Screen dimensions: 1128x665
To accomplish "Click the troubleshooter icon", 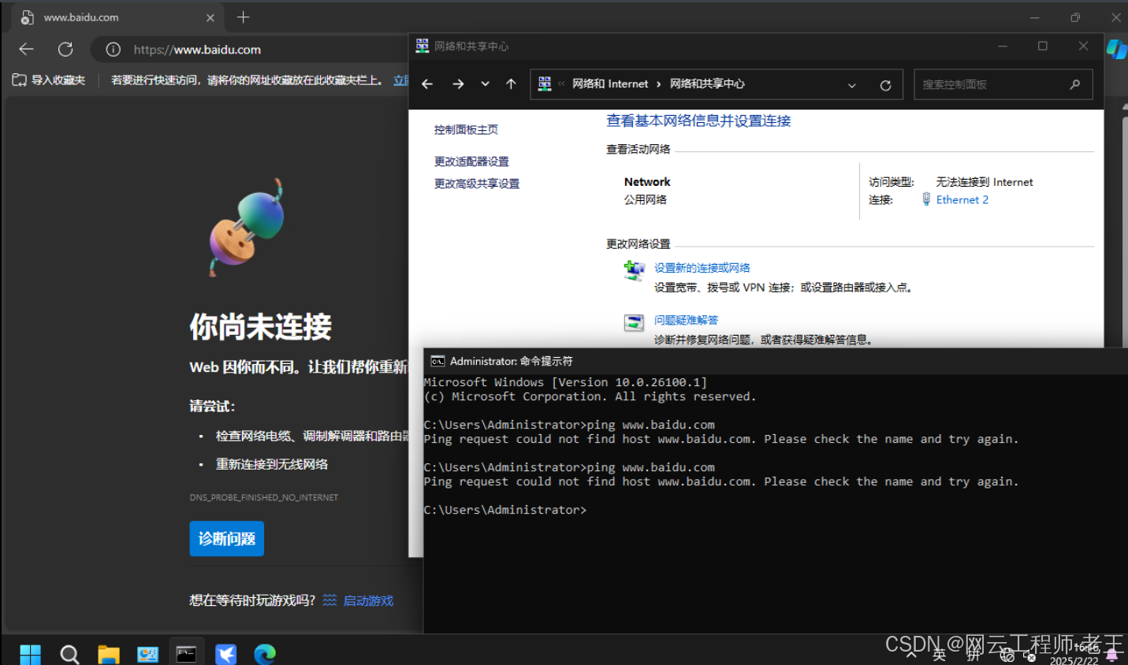I will coord(634,322).
